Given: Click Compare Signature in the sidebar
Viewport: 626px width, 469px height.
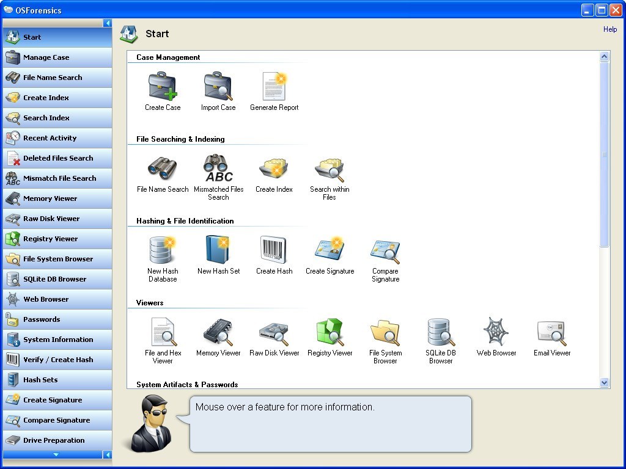Looking at the screenshot, I should pos(57,420).
